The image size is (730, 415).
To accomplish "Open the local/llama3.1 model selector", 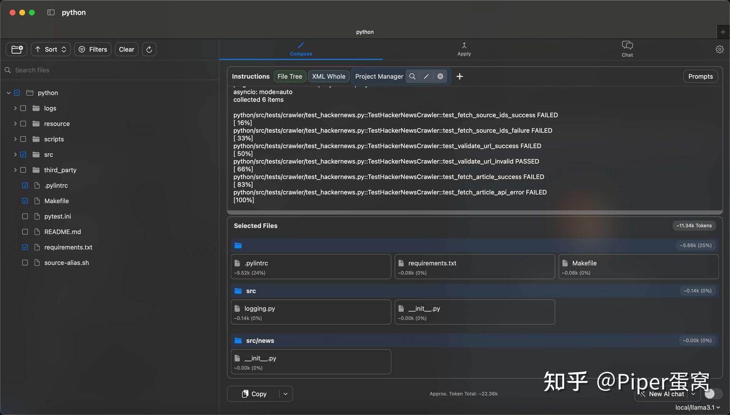I will pyautogui.click(x=697, y=407).
